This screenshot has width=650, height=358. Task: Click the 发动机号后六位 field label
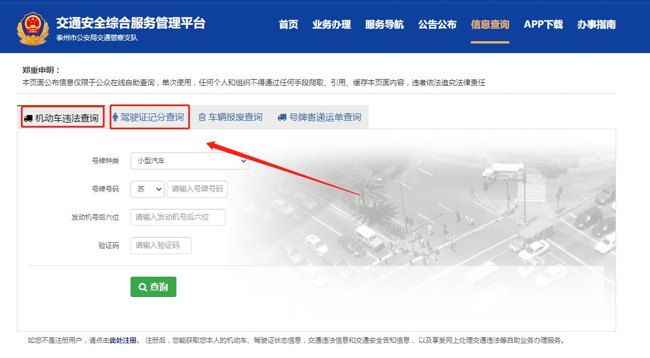click(96, 217)
